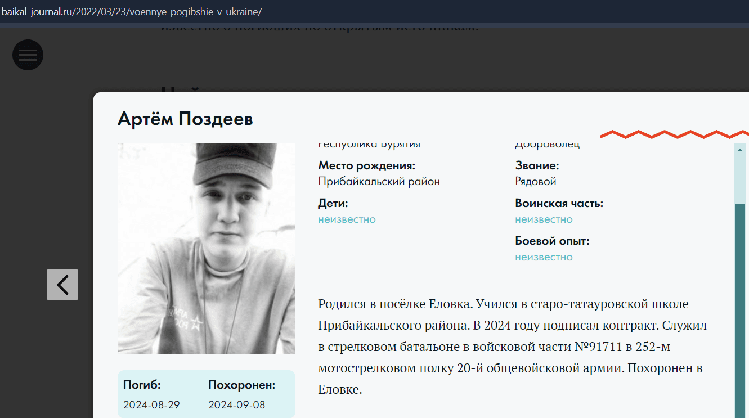749x418 pixels.
Task: Select the death date '2024-08-29'
Action: (x=151, y=405)
